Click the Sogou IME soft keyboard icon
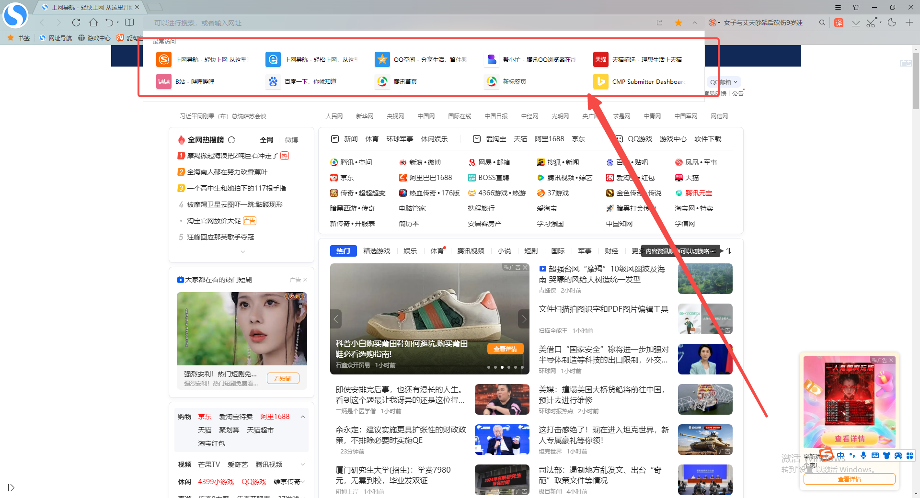This screenshot has width=920, height=498. (875, 455)
